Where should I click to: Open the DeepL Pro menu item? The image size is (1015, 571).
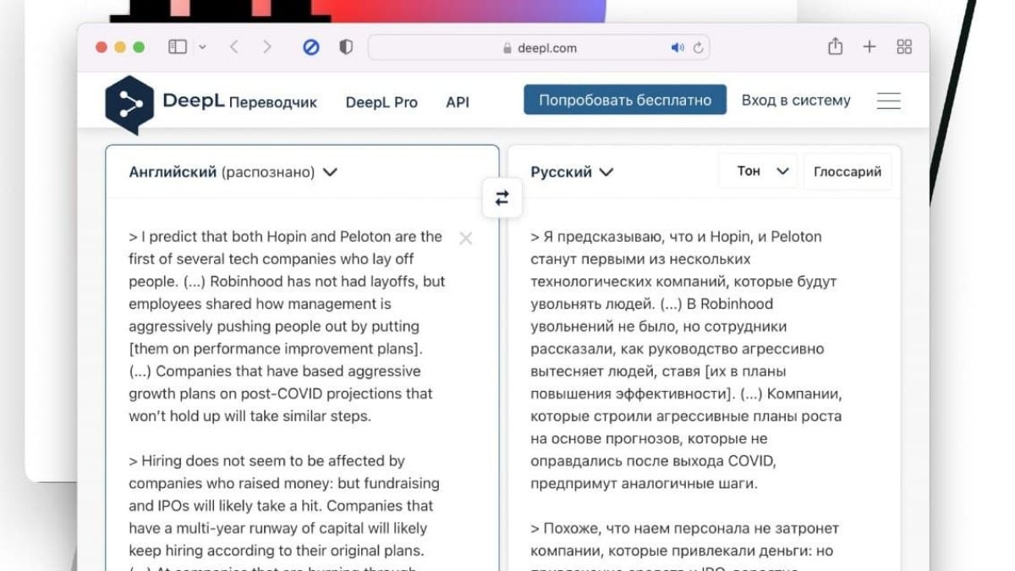coord(381,102)
